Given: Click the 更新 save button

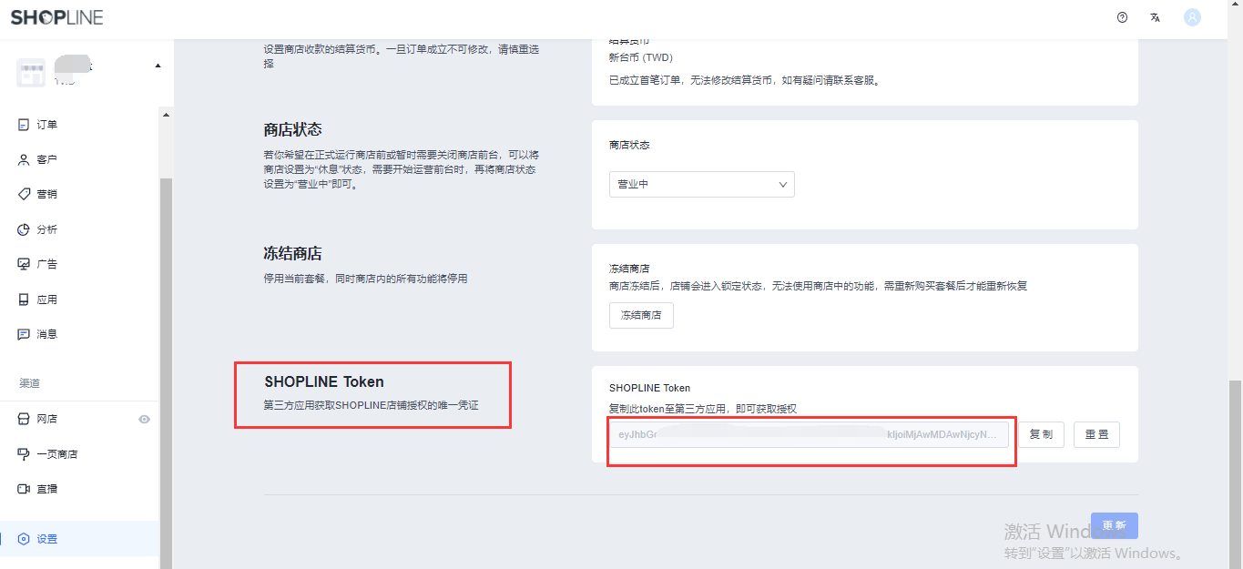Looking at the screenshot, I should click(1115, 525).
